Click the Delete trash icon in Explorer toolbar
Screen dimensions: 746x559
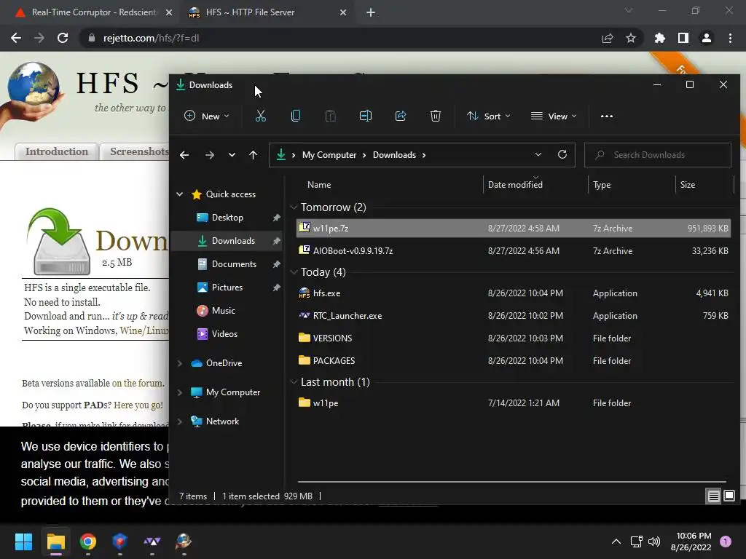(x=436, y=116)
